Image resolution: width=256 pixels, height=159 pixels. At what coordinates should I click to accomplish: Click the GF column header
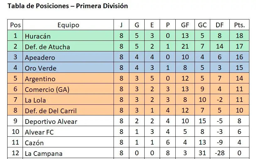[x=185, y=25]
